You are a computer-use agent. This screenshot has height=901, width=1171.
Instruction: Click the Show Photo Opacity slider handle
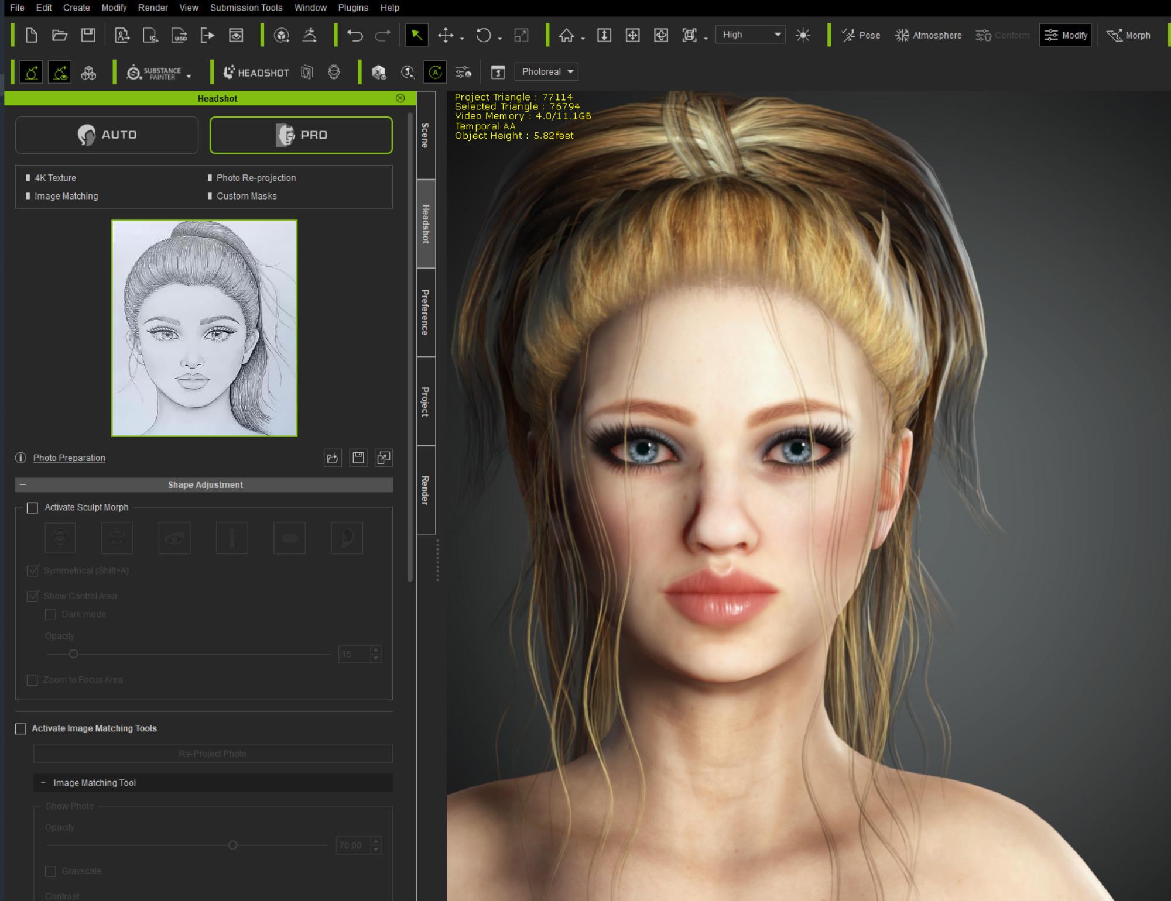(233, 845)
